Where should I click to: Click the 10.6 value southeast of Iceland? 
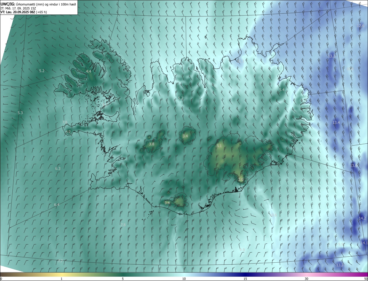[273, 215]
